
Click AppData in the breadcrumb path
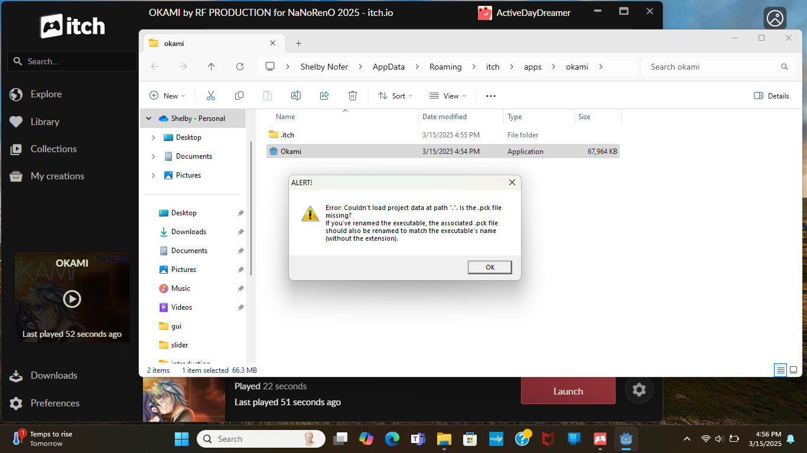click(x=389, y=67)
